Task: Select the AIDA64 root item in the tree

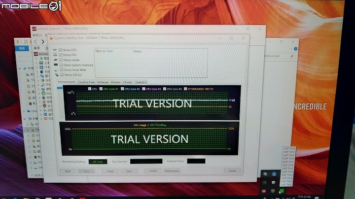Action: [x=41, y=54]
